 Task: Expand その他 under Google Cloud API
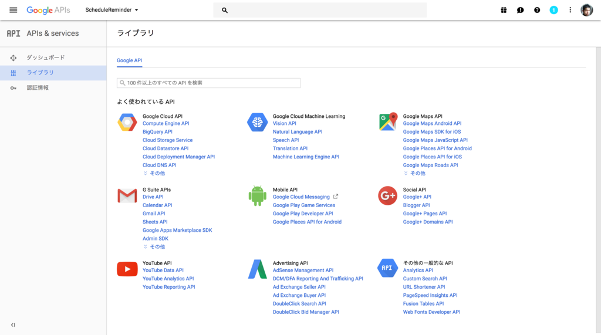154,173
